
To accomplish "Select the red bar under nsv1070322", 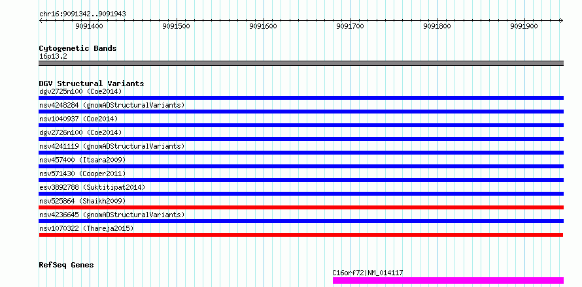I will tap(301, 235).
